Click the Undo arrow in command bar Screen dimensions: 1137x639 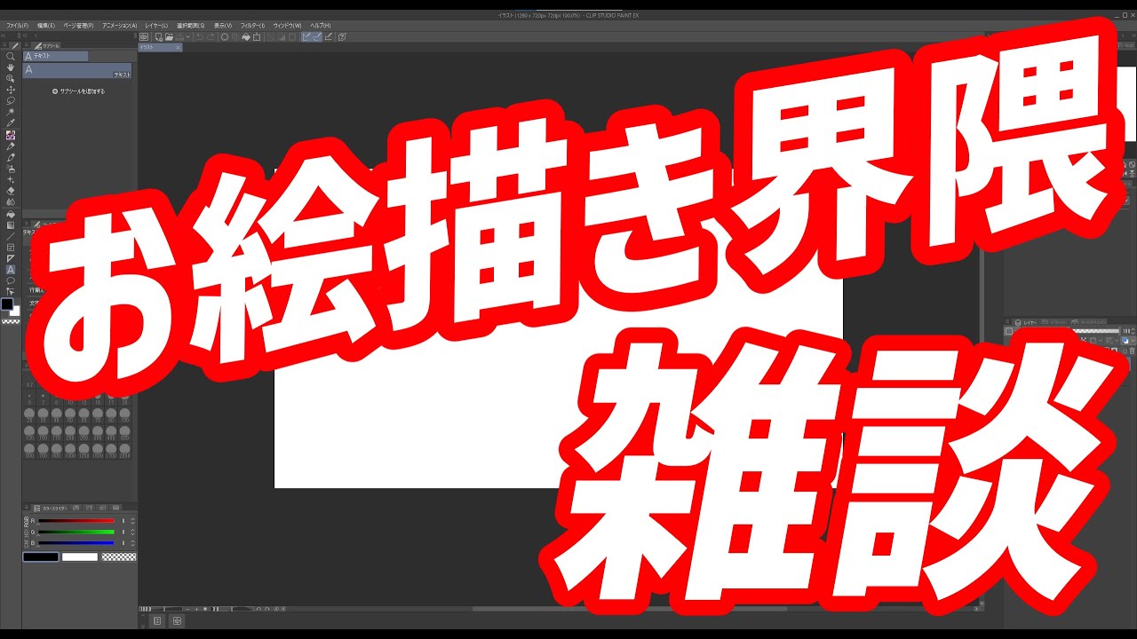[x=200, y=37]
